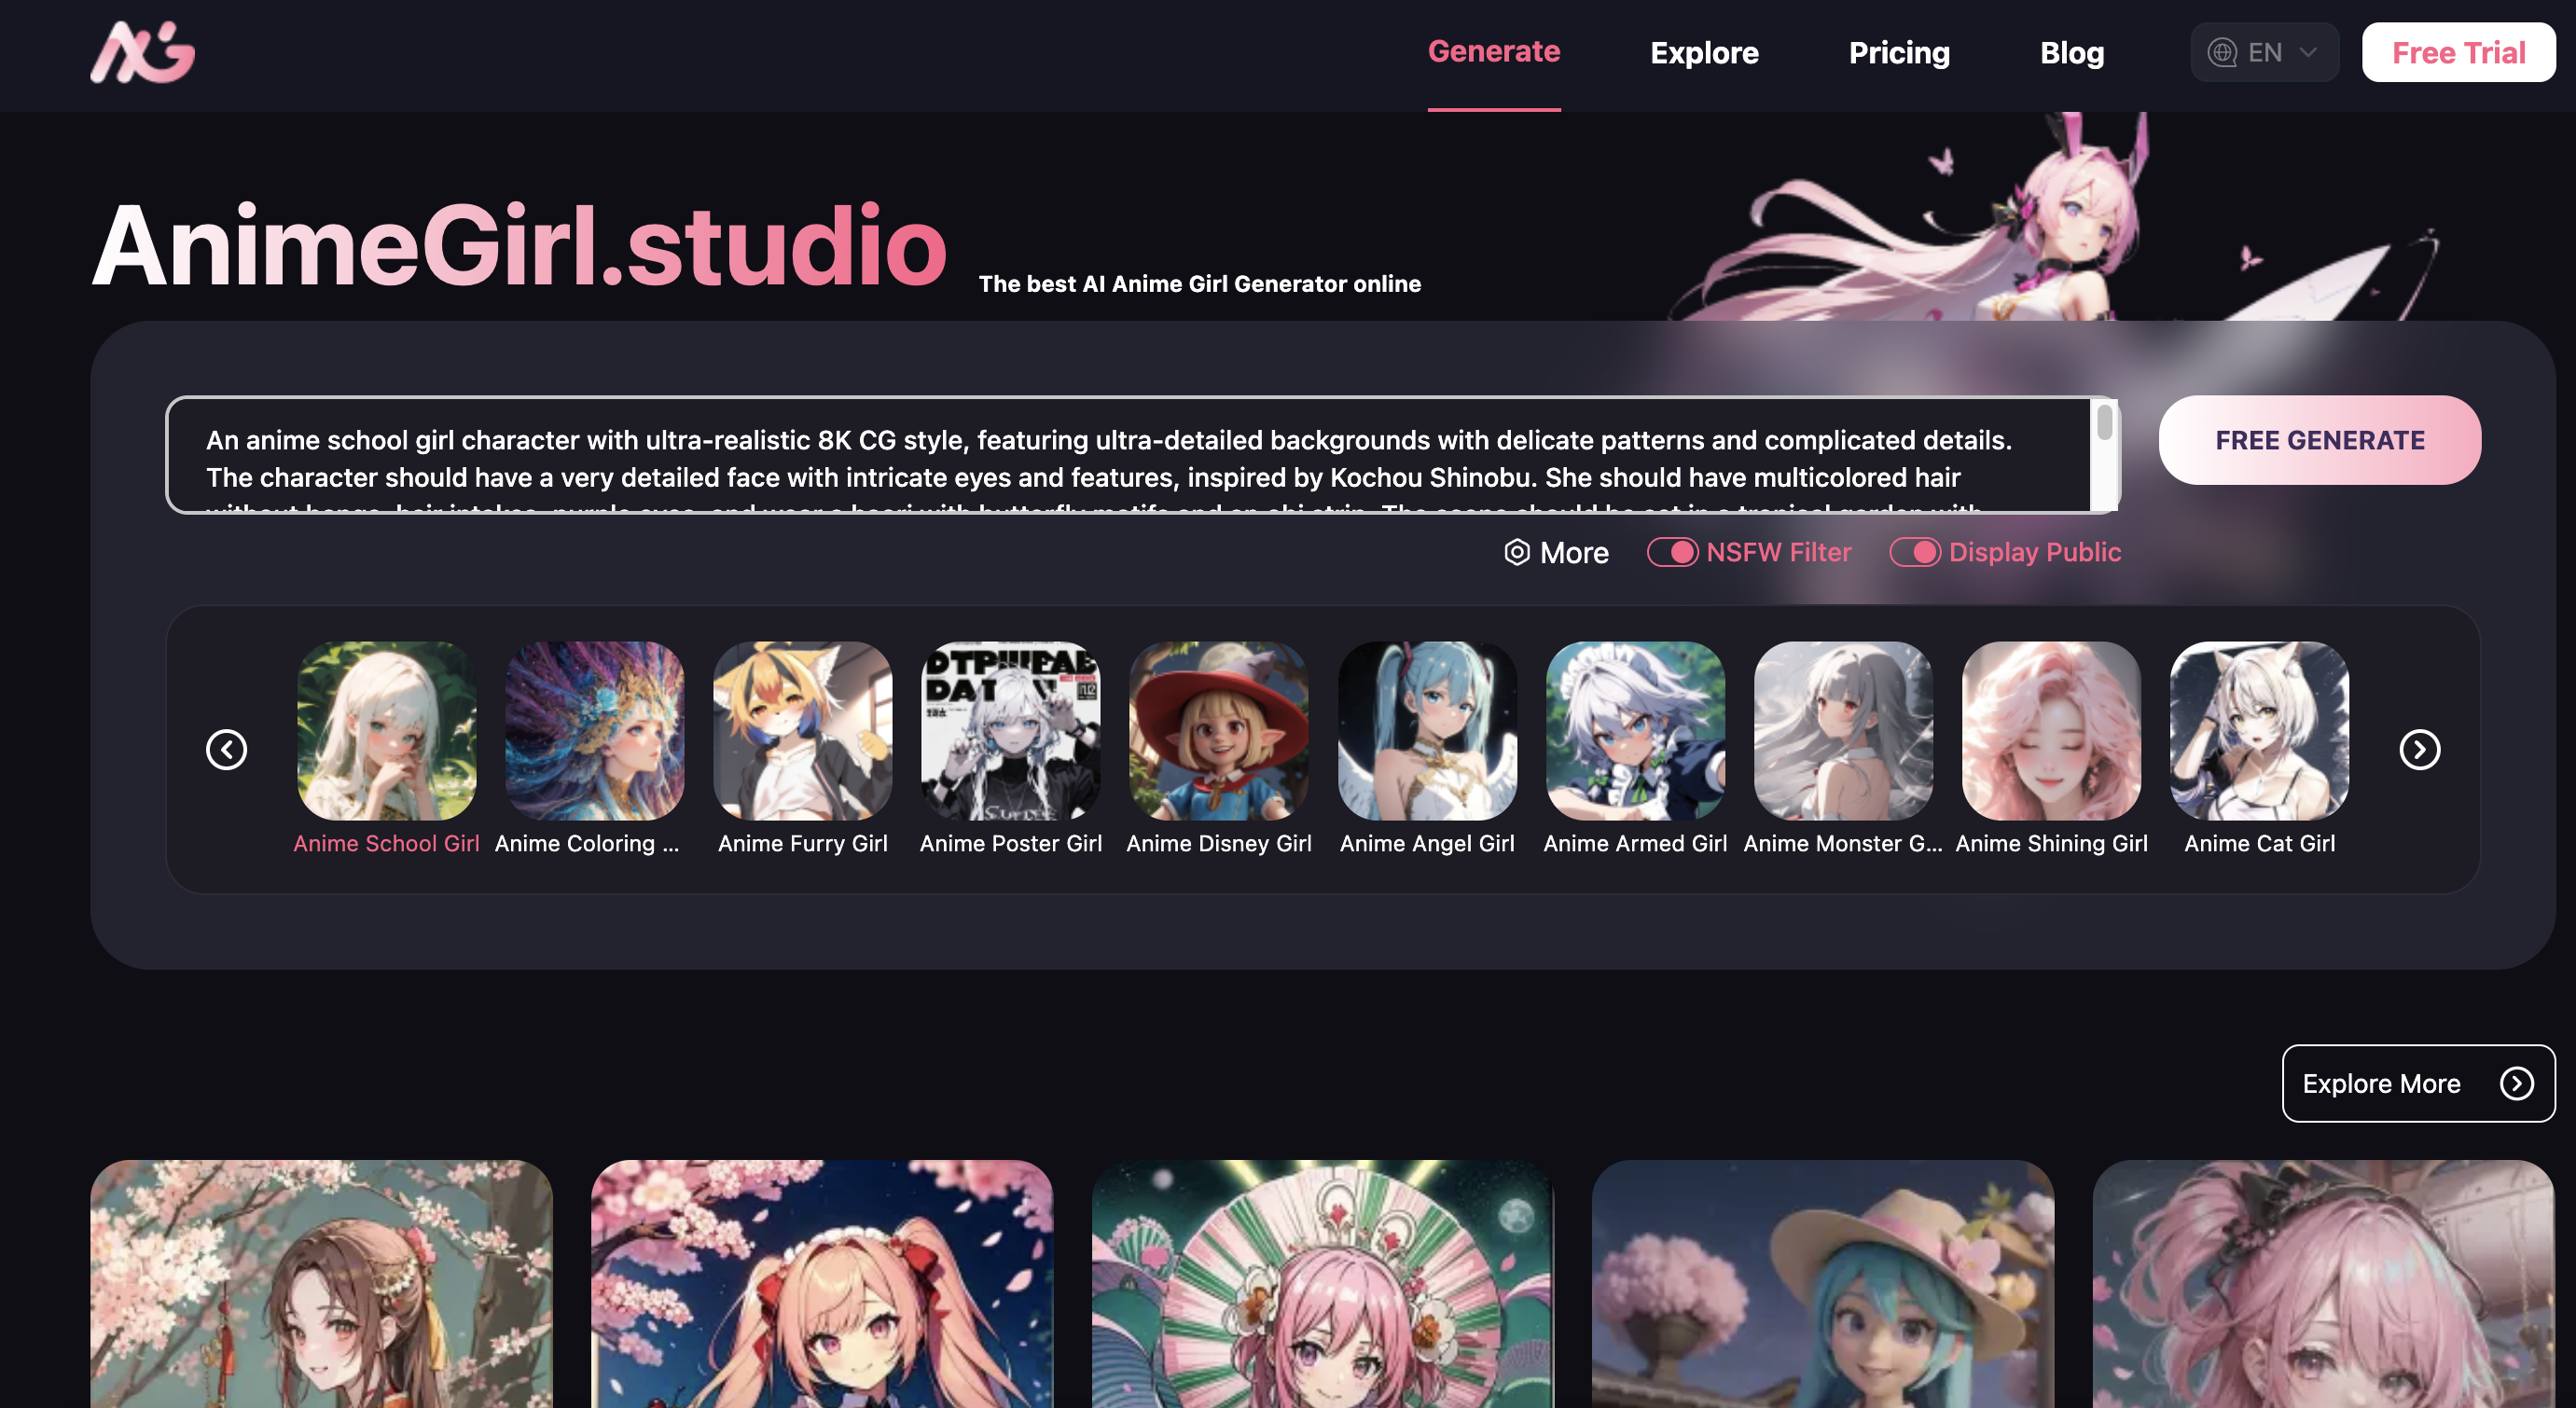Select the Anime Angel Girl style
Viewport: 2576px width, 1408px height.
click(1426, 732)
